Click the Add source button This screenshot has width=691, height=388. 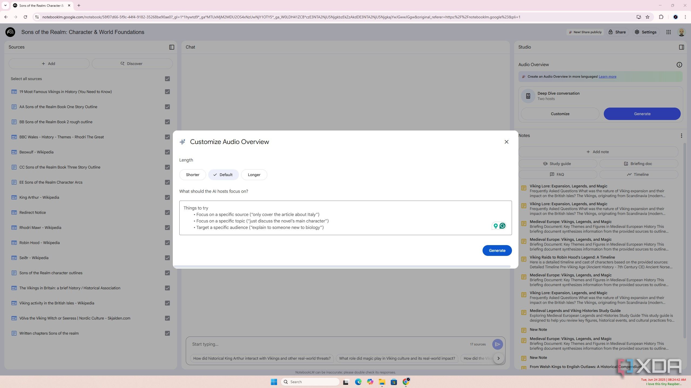49,64
